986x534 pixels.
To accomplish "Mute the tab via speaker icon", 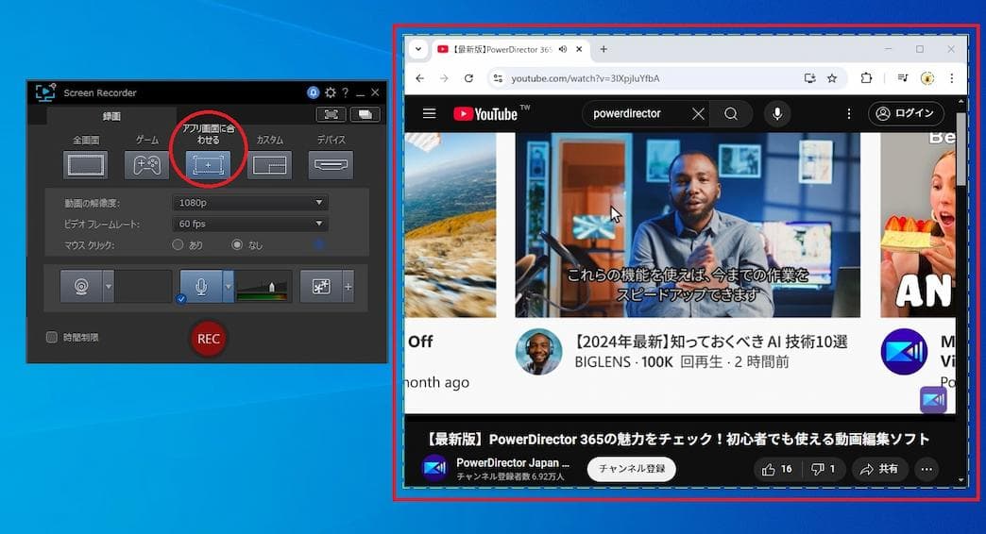I will coord(563,49).
